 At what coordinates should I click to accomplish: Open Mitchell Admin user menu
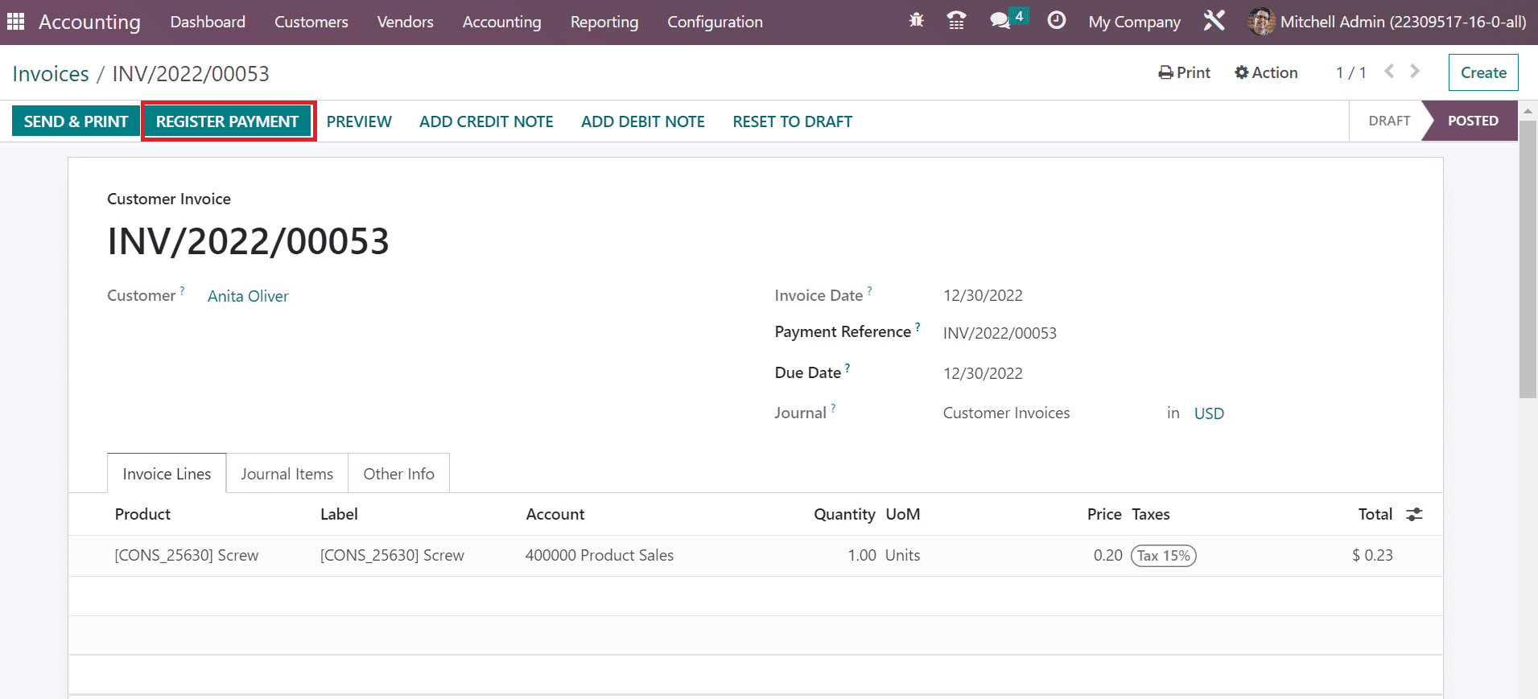point(1387,22)
